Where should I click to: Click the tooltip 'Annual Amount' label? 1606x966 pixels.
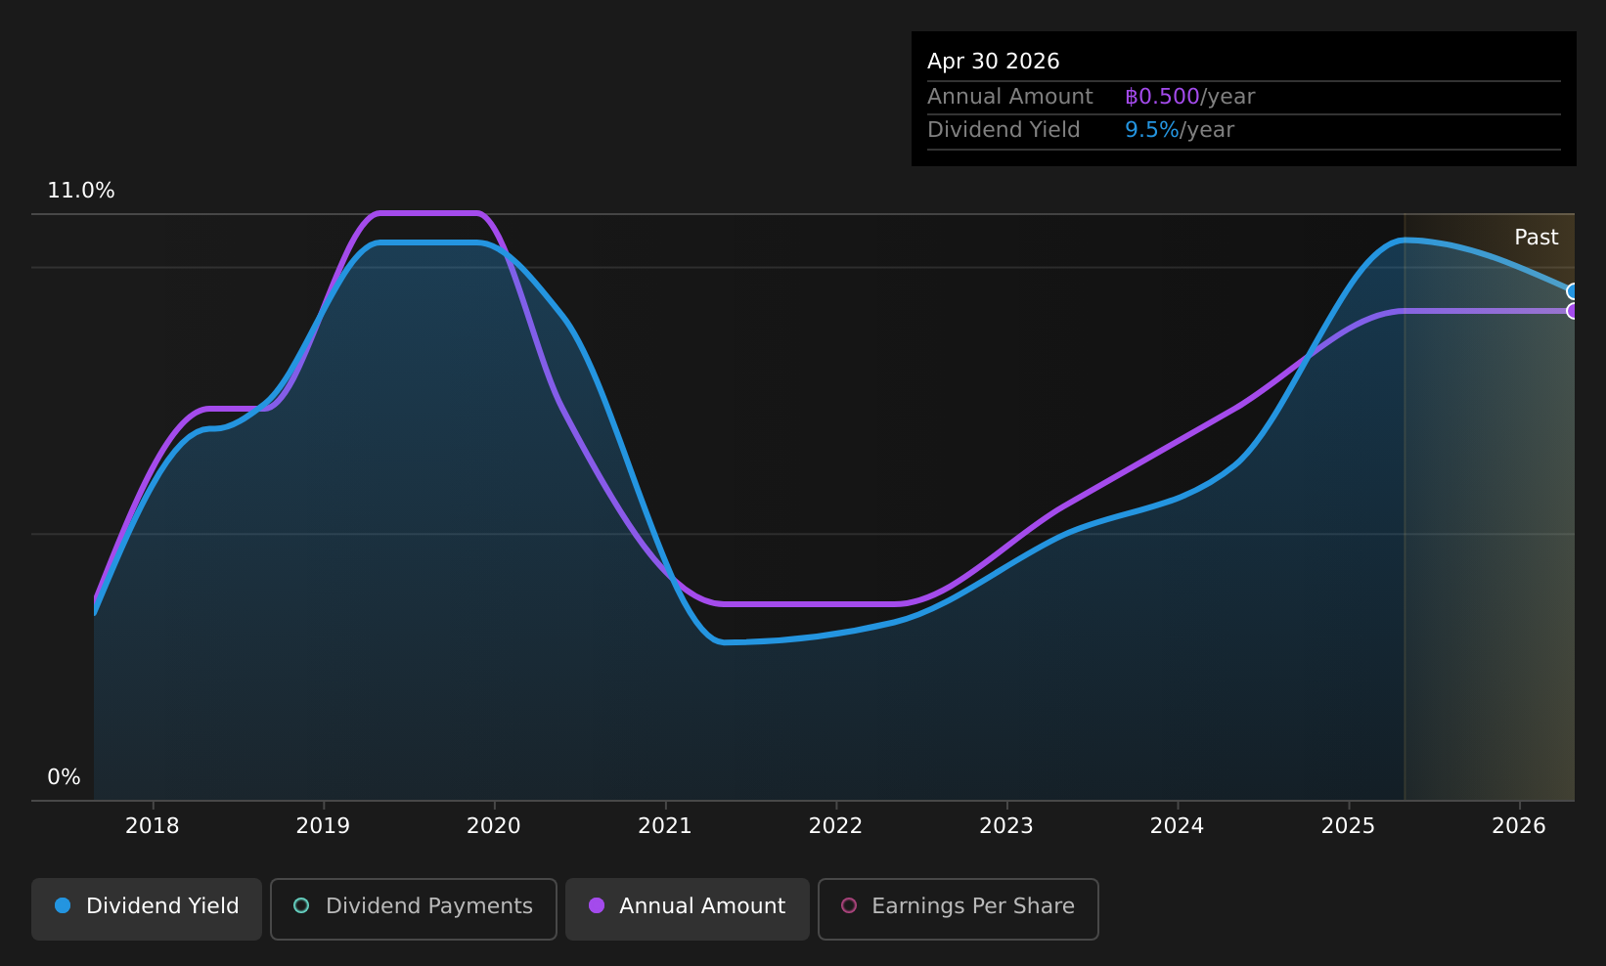point(1010,97)
